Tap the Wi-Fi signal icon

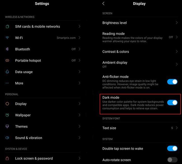click(x=7, y=38)
